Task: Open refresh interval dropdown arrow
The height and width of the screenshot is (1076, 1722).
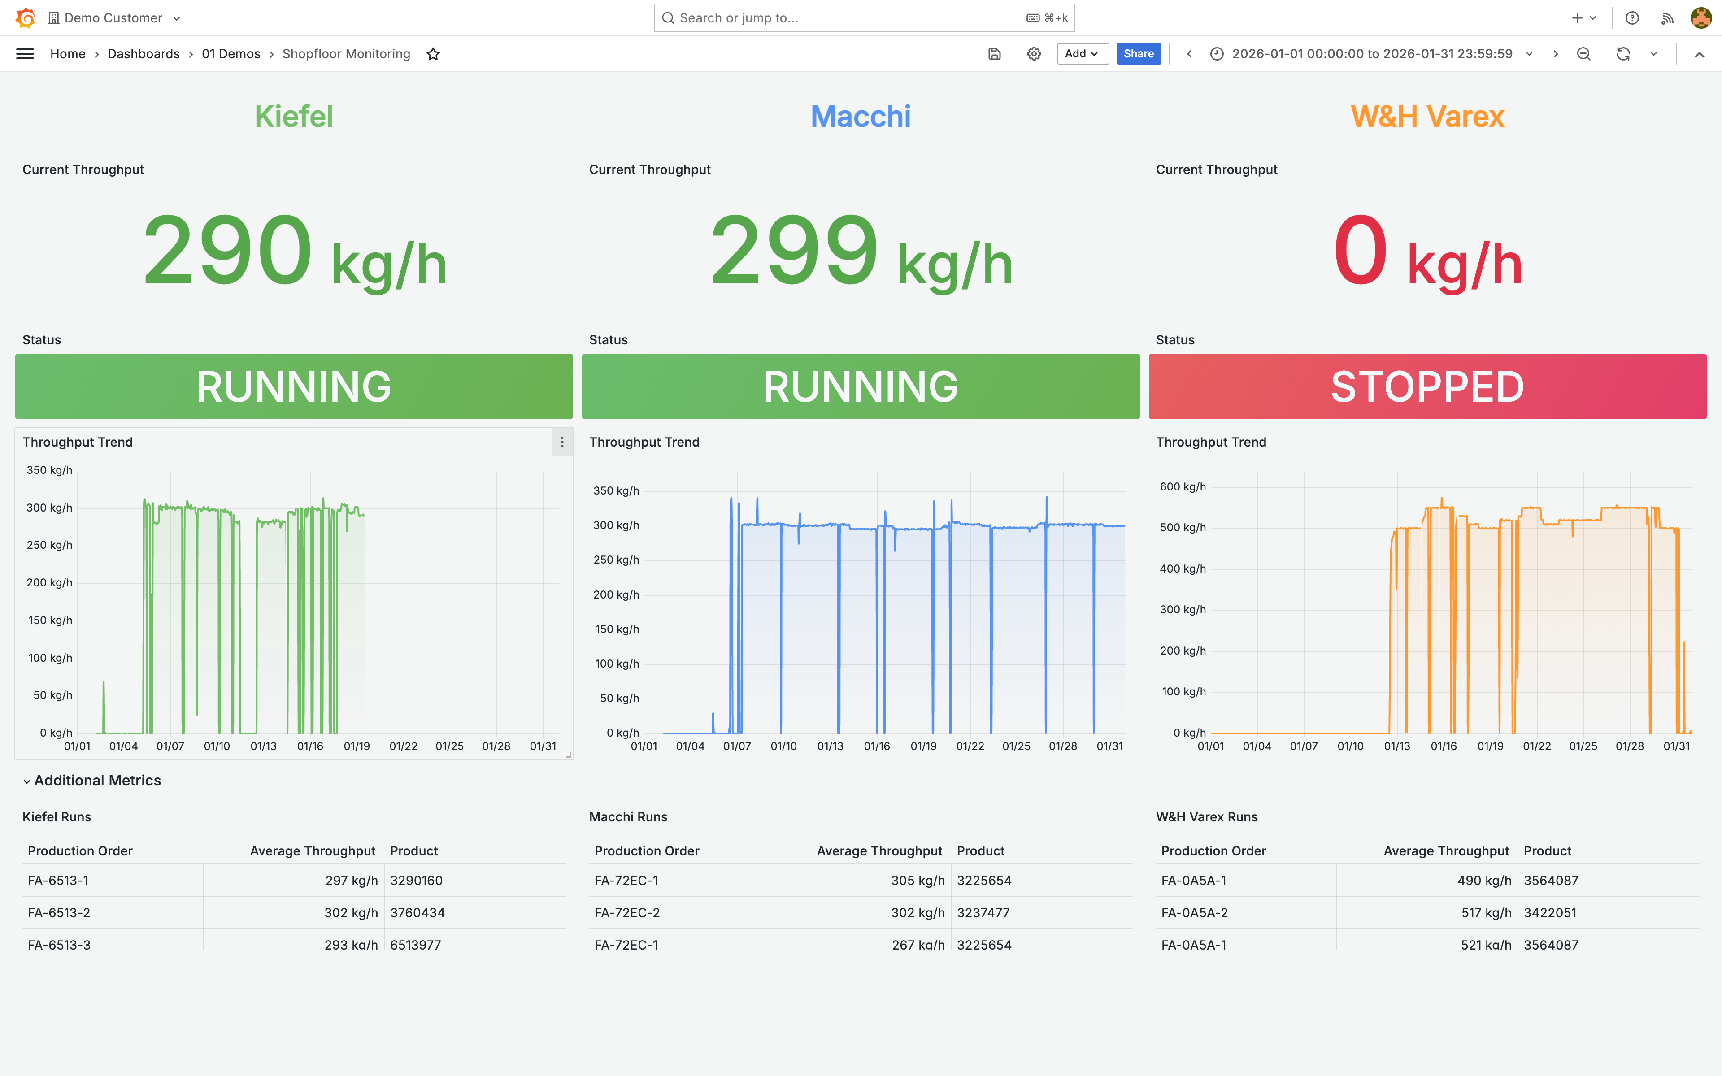Action: coord(1654,54)
